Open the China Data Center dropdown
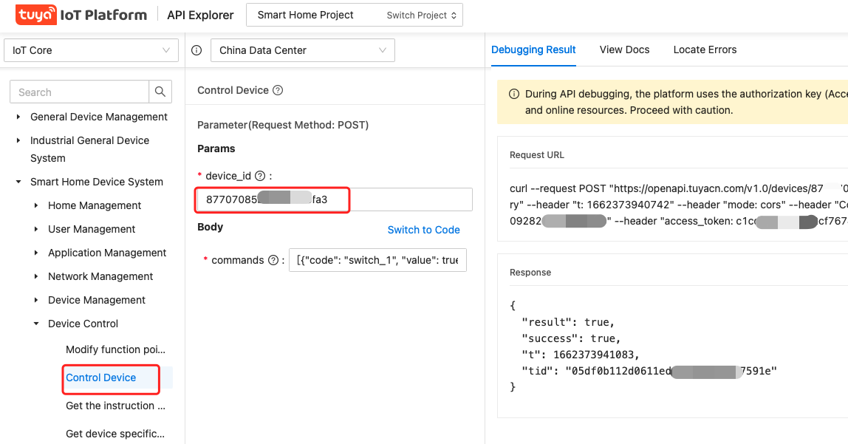 point(302,50)
